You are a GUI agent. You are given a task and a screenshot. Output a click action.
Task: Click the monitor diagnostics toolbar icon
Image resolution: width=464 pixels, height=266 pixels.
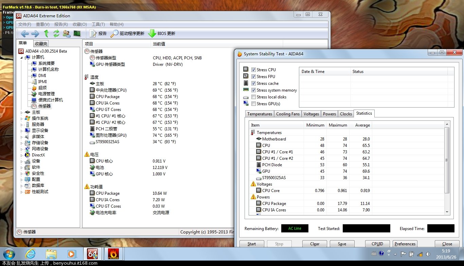click(x=77, y=34)
